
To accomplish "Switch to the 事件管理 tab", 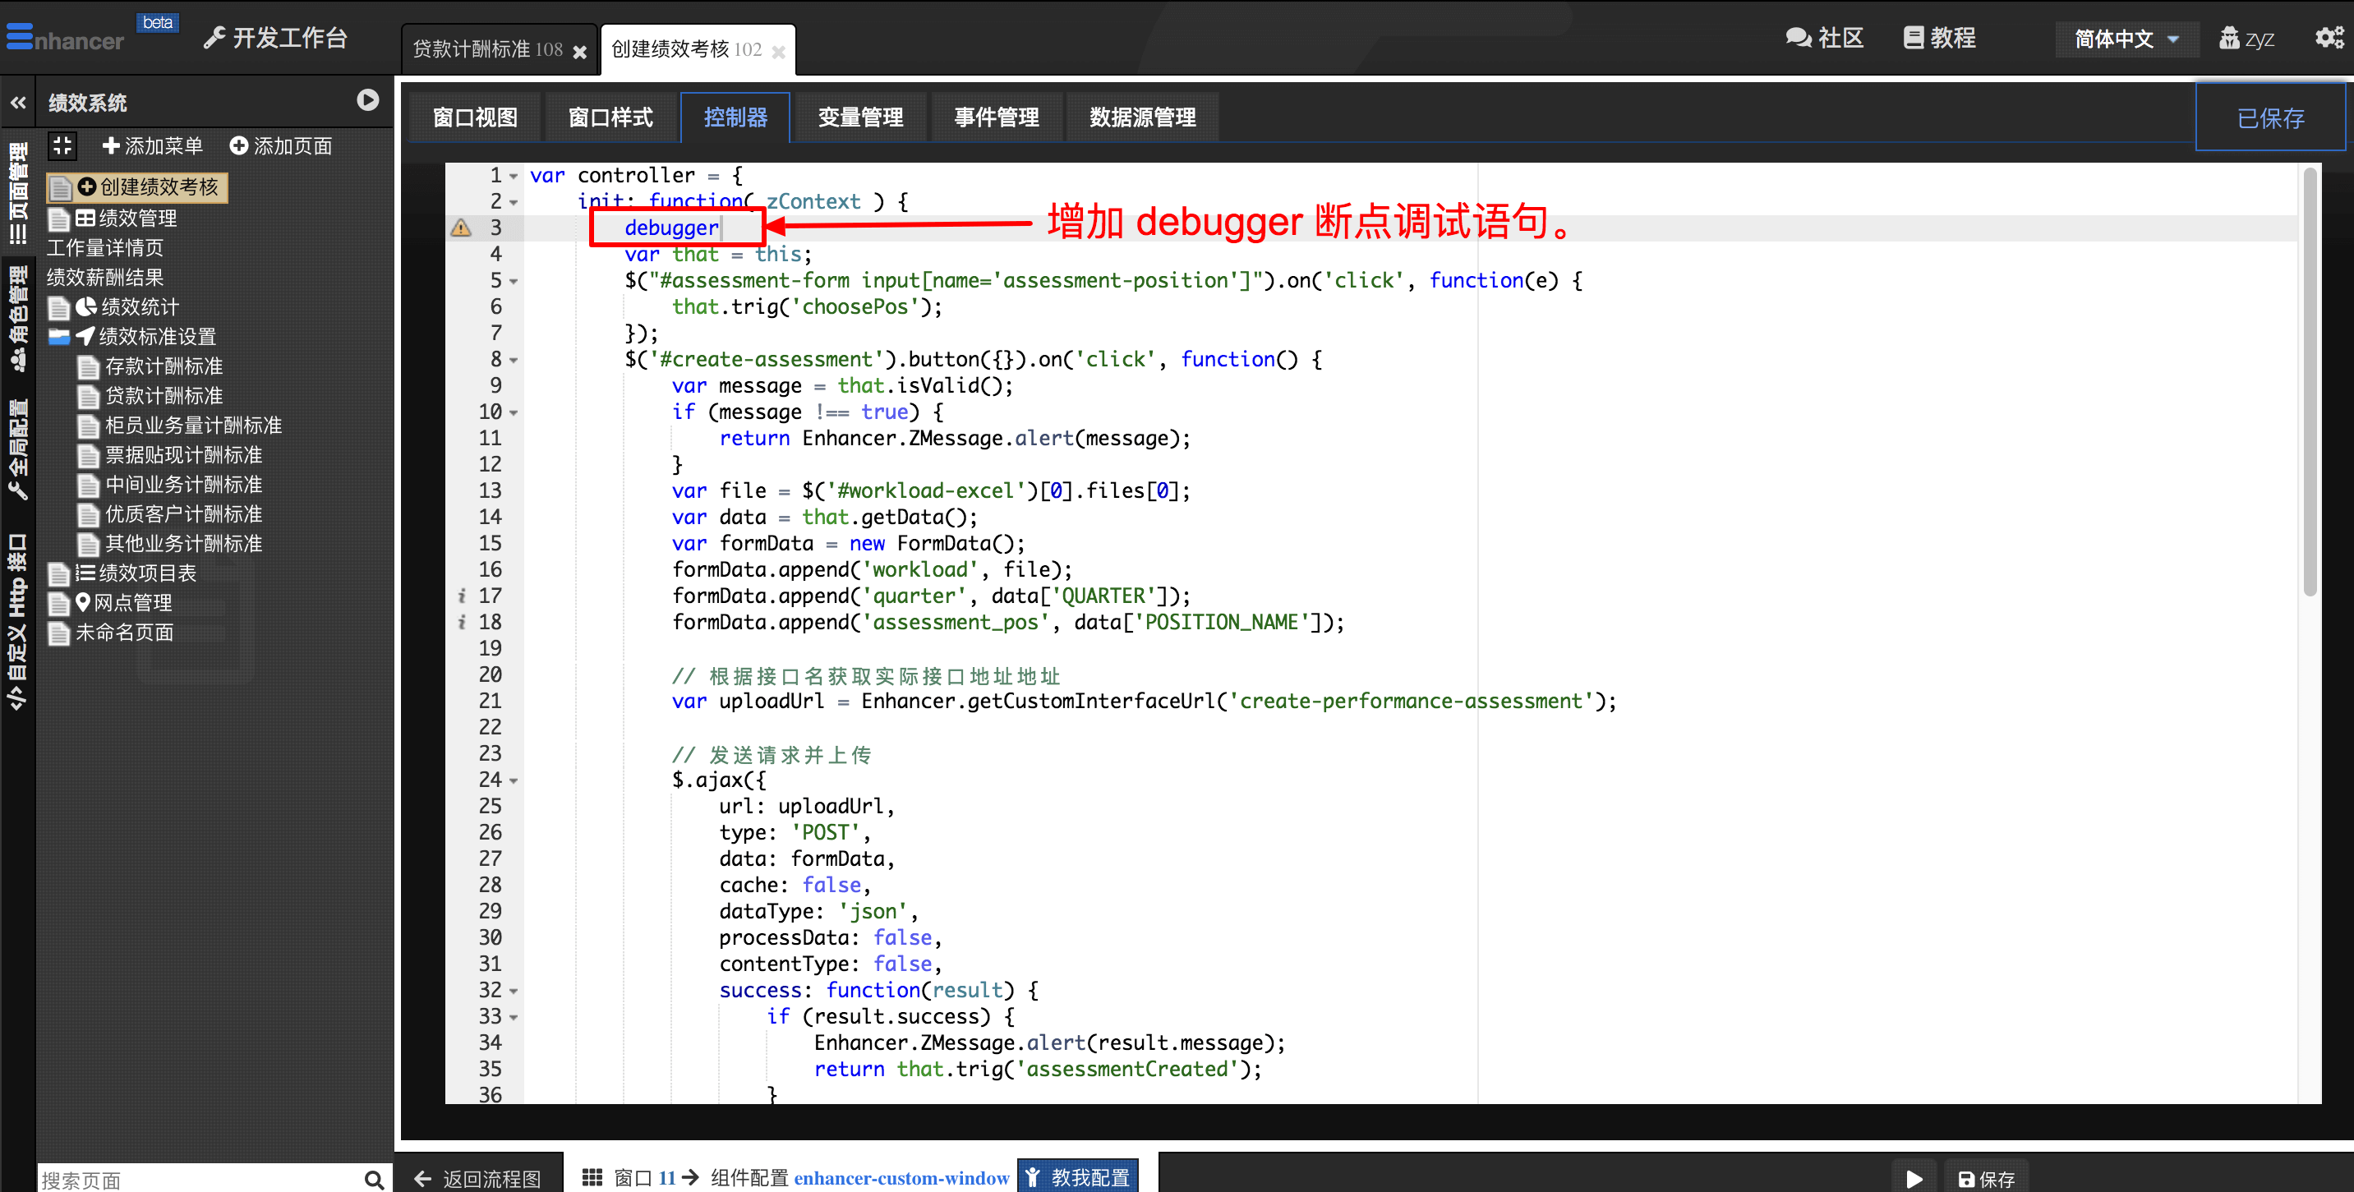I will tap(995, 117).
